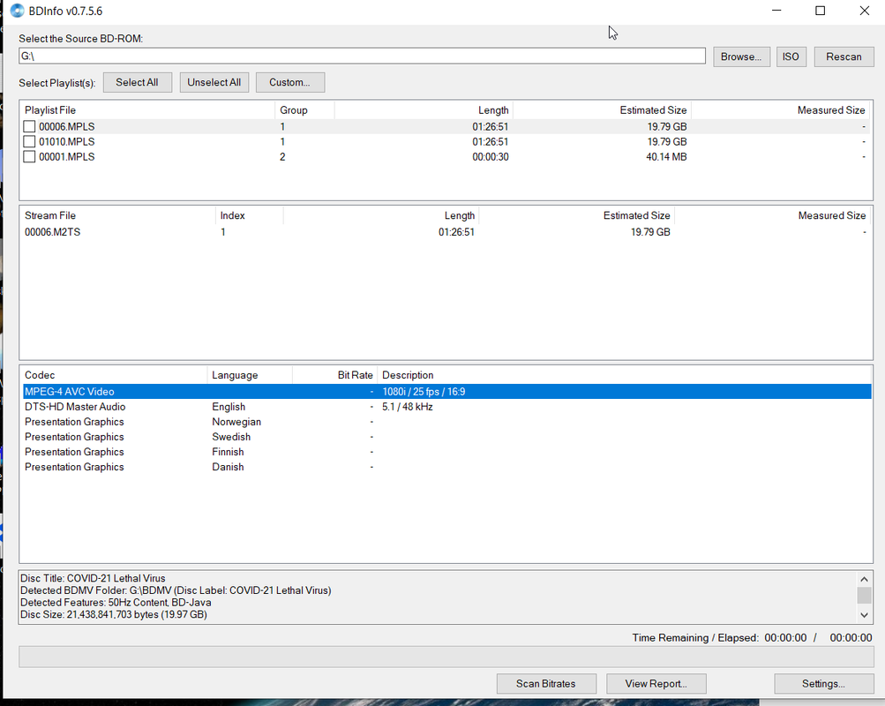The width and height of the screenshot is (885, 706).
Task: Click the Index column header
Action: [249, 215]
